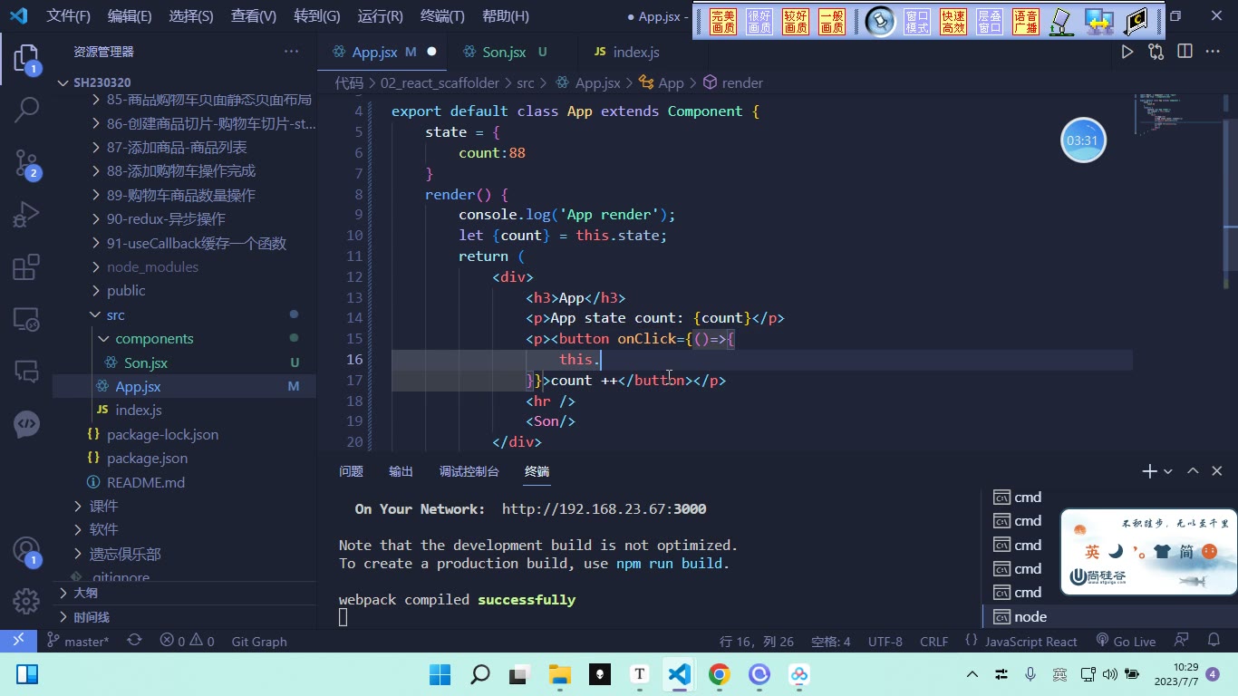Viewport: 1238px width, 696px height.
Task: Select the 完美画质 quality option
Action: (723, 22)
